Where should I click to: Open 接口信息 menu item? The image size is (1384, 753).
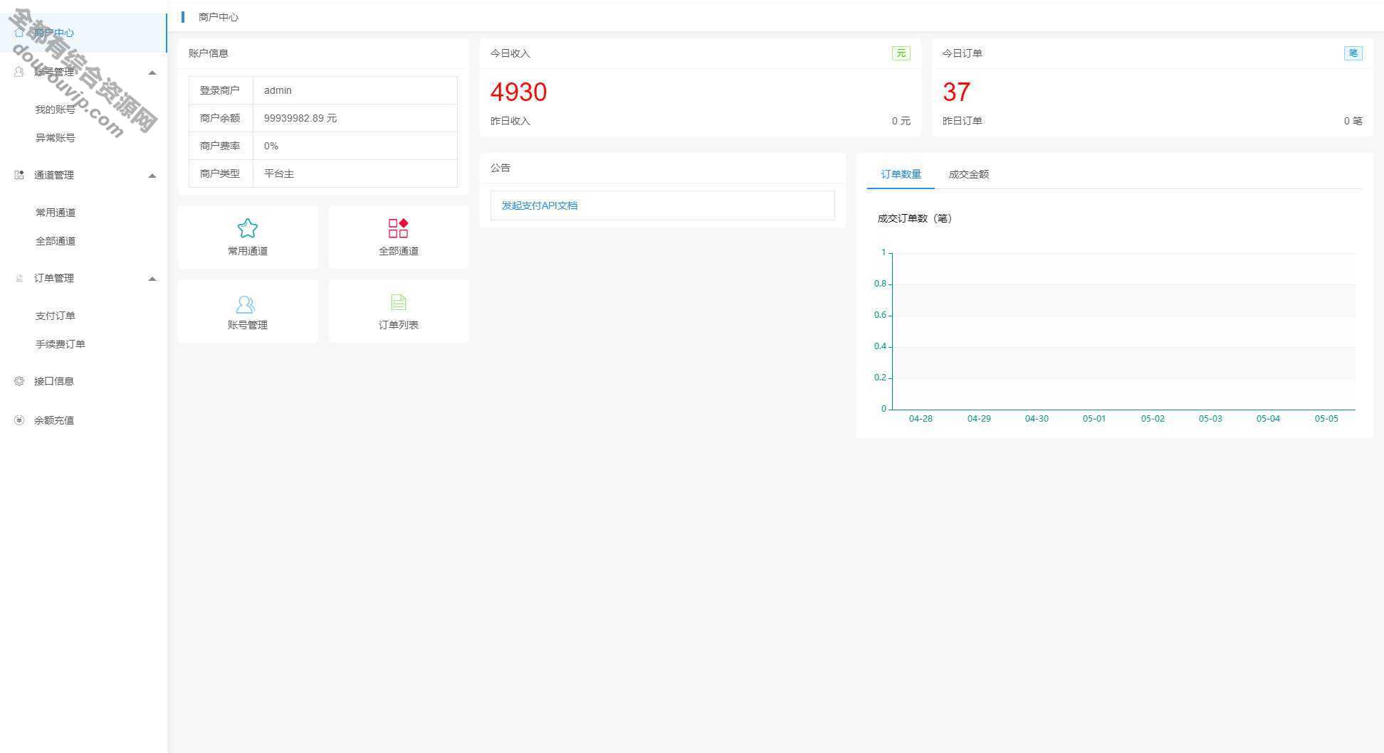[54, 381]
